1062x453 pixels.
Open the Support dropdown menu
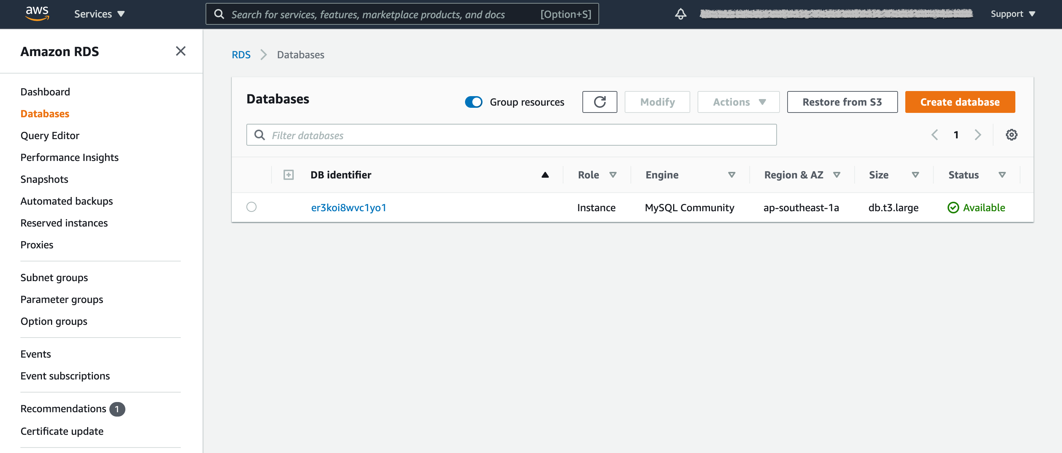pyautogui.click(x=1012, y=14)
